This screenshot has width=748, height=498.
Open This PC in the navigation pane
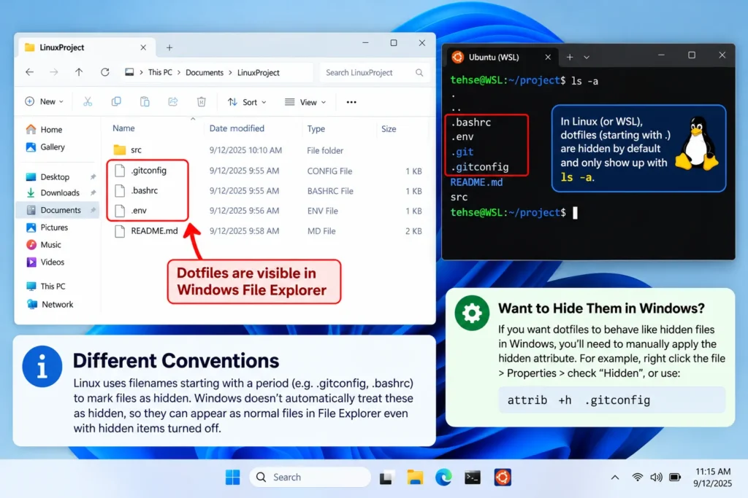[45, 286]
